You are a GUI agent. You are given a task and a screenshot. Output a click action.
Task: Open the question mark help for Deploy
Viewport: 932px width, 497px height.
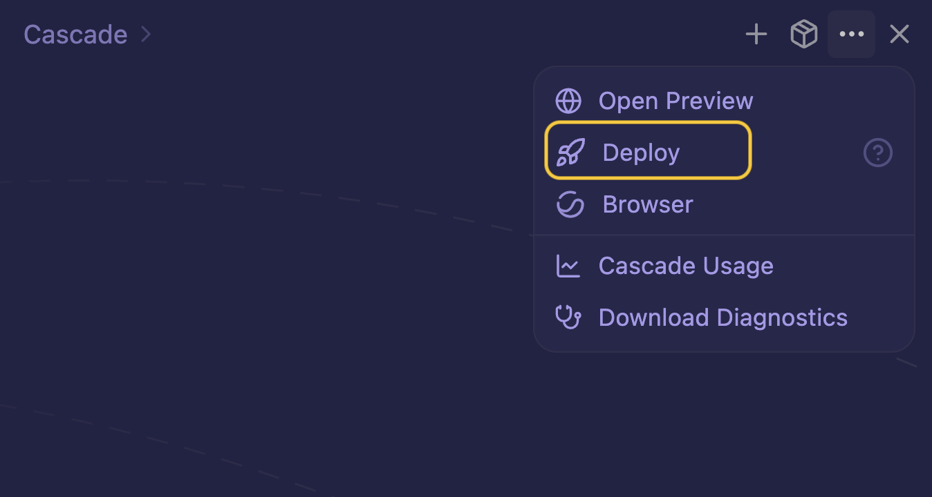pos(878,153)
